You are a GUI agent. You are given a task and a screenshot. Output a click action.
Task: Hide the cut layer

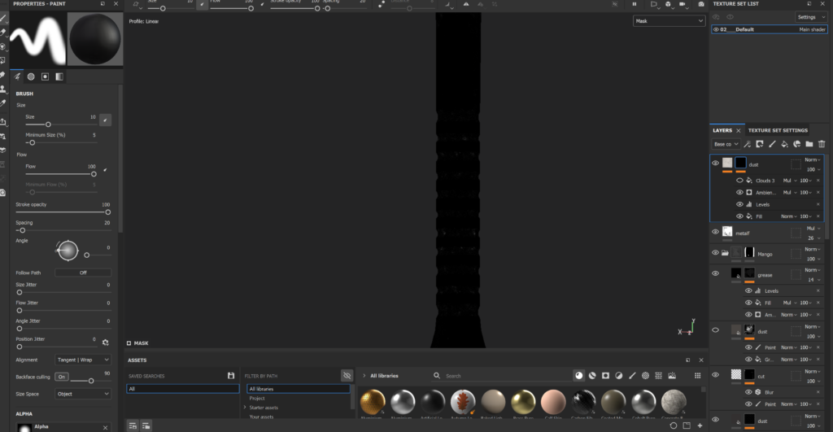715,374
